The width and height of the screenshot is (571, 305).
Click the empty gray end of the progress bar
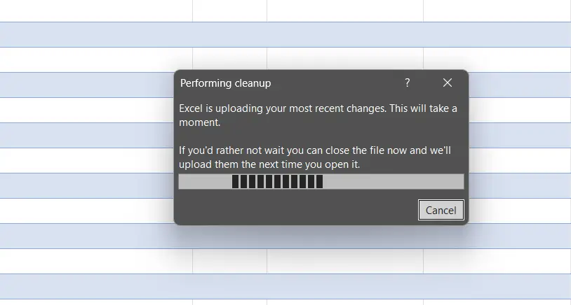393,182
